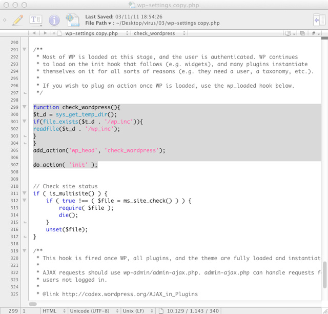Click the pencil document-state icon
The height and width of the screenshot is (314, 328).
pyautogui.click(x=18, y=20)
